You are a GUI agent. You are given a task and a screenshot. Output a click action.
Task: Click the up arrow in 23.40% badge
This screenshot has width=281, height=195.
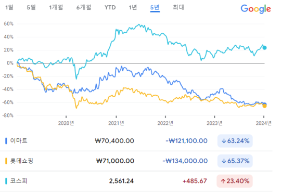pos(223,181)
